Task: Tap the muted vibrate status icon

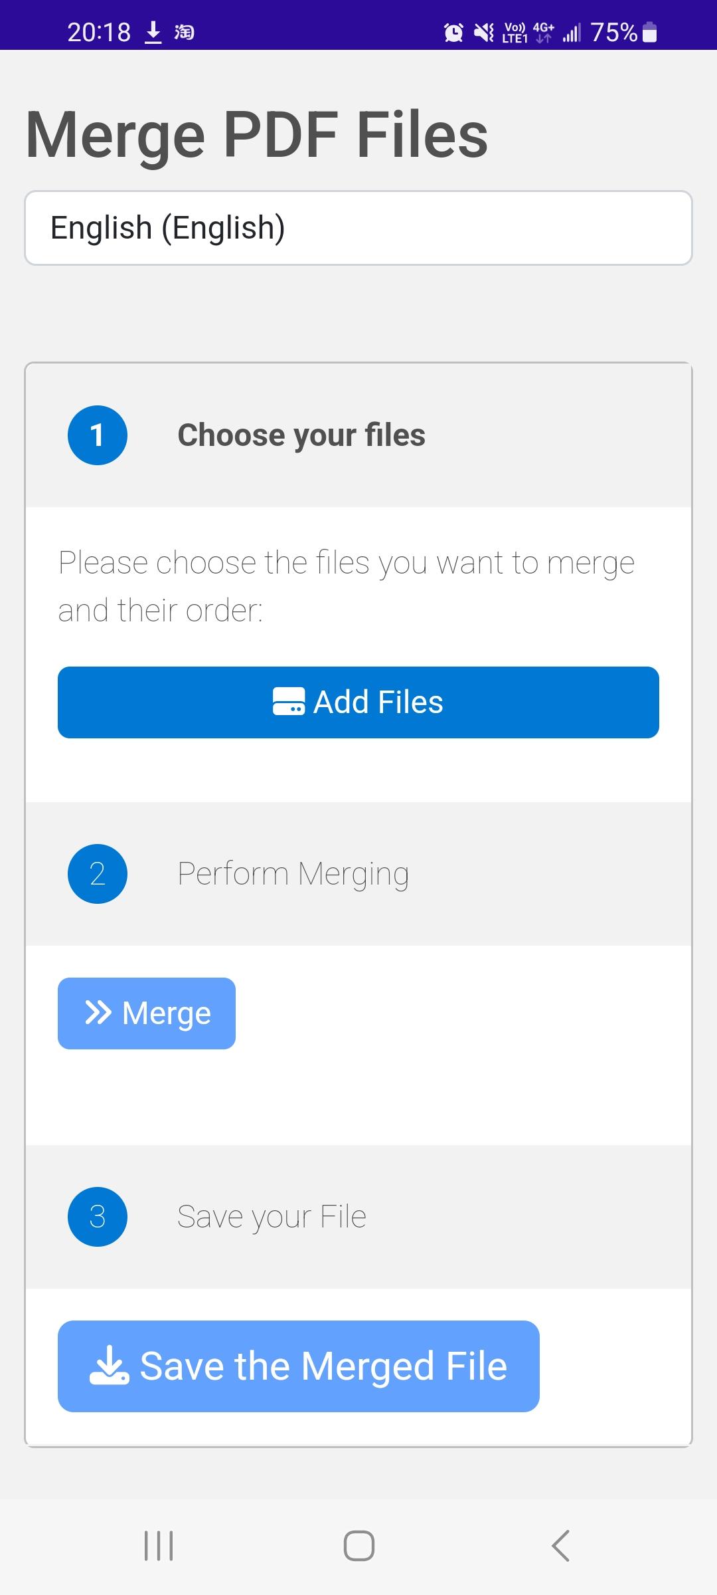Action: point(484,32)
